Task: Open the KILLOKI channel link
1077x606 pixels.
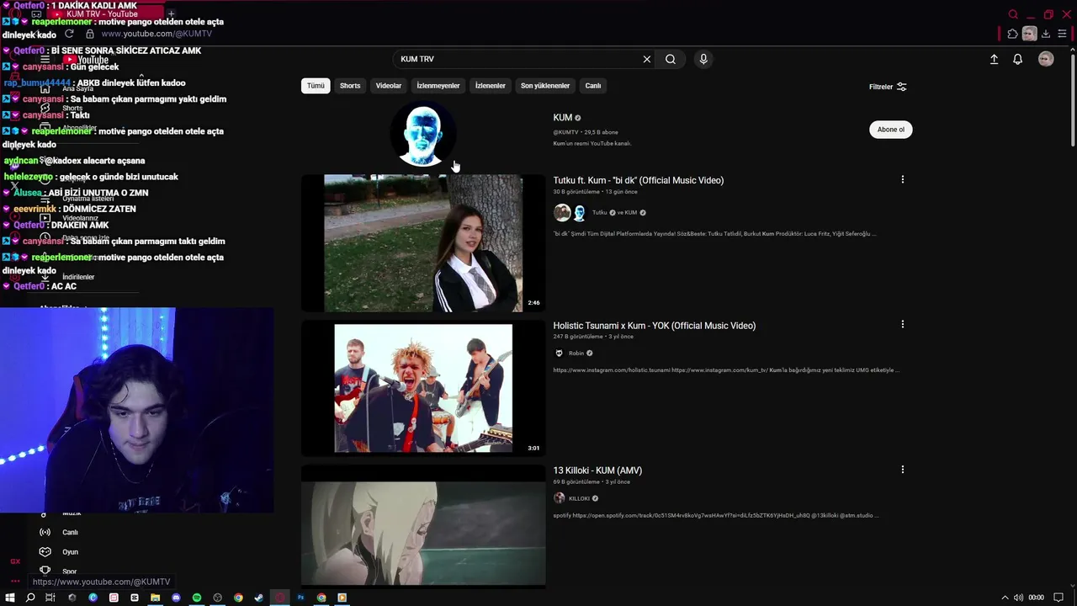Action: 579,498
